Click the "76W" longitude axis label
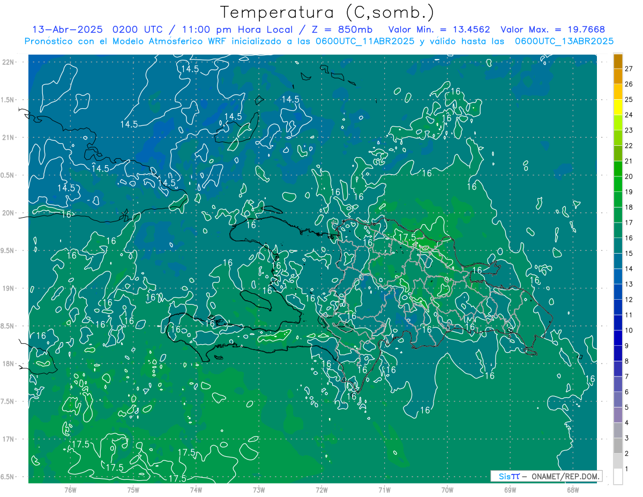Viewport: 643px width, 497px height. 70,489
